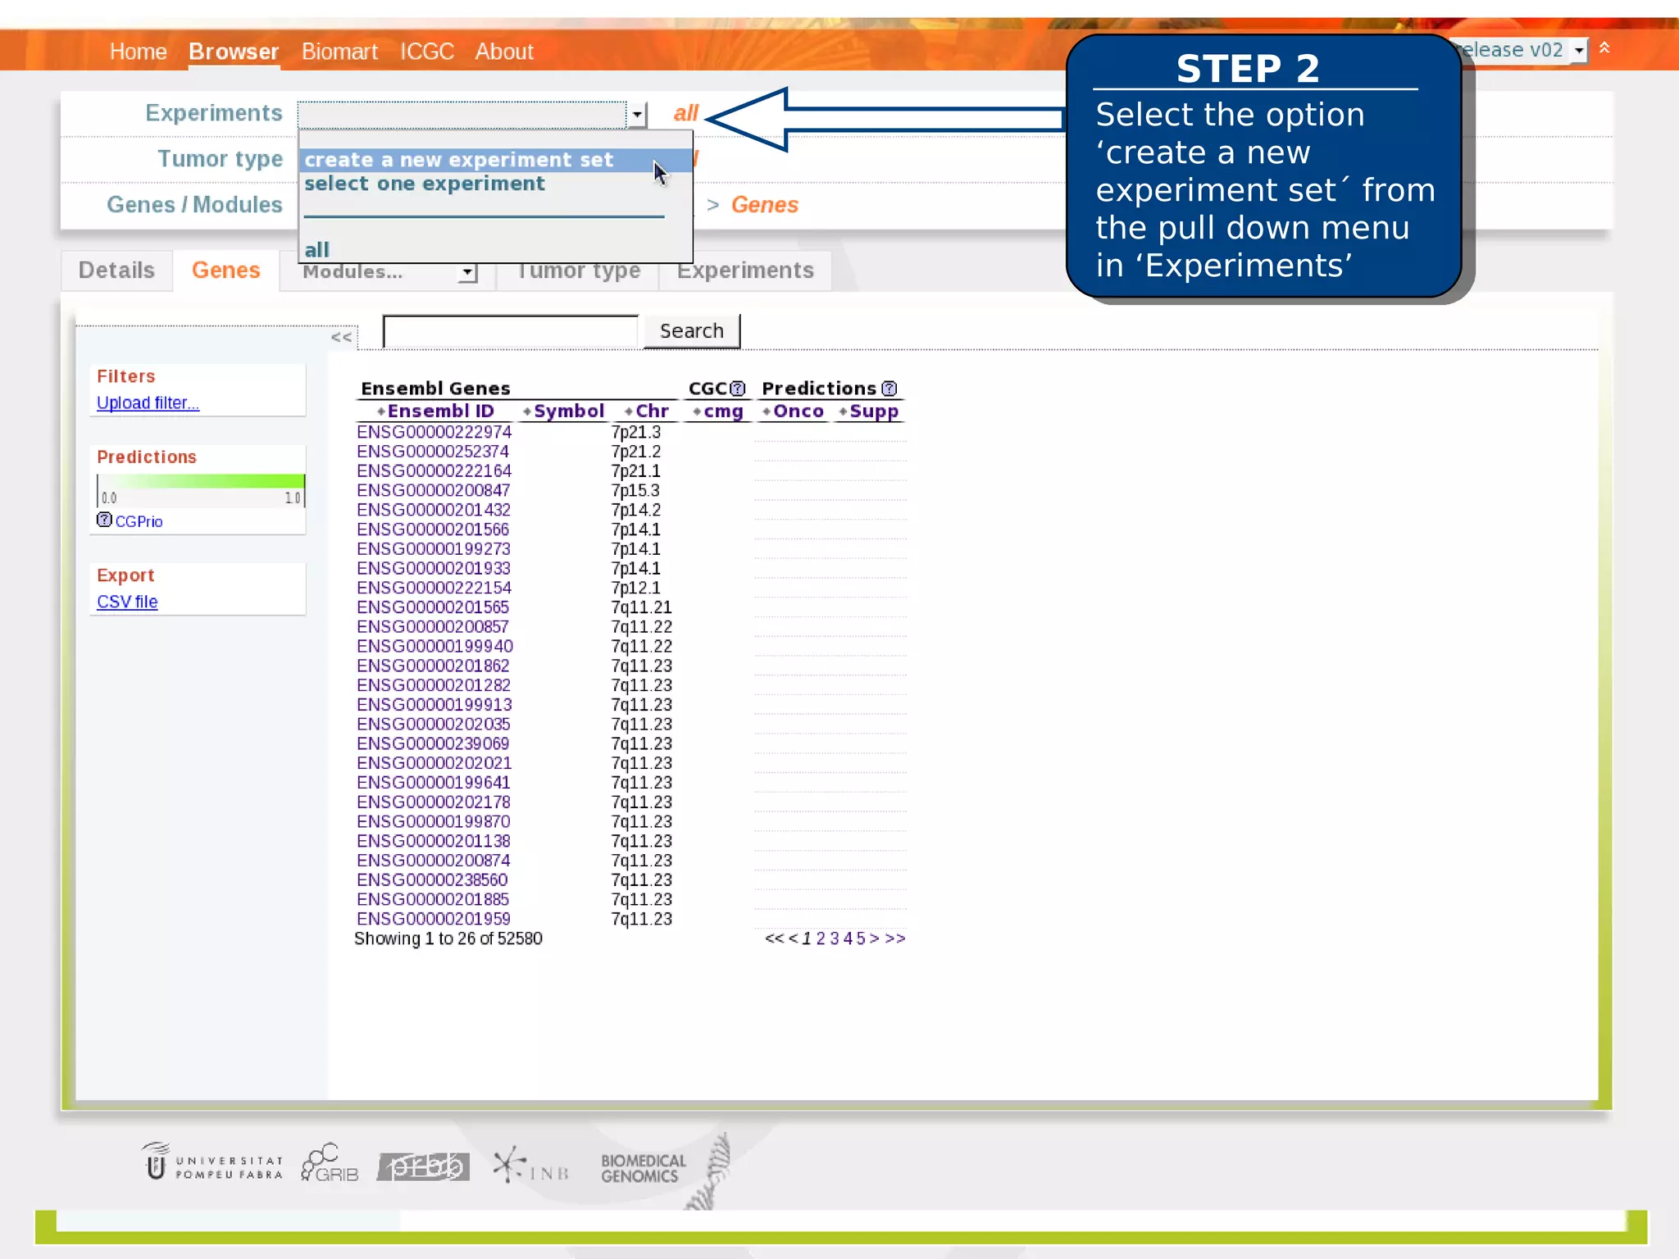The height and width of the screenshot is (1259, 1679).
Task: Open gene ENSG00000200847
Action: coord(433,490)
